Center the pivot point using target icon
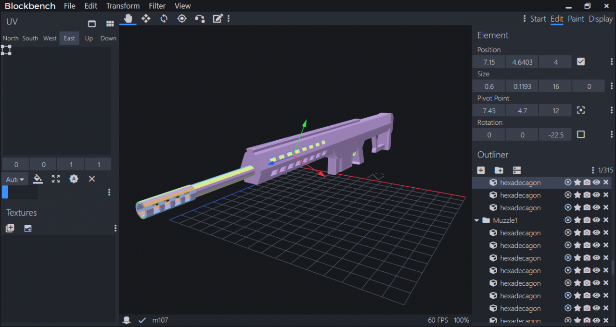The image size is (616, 327). 581,110
